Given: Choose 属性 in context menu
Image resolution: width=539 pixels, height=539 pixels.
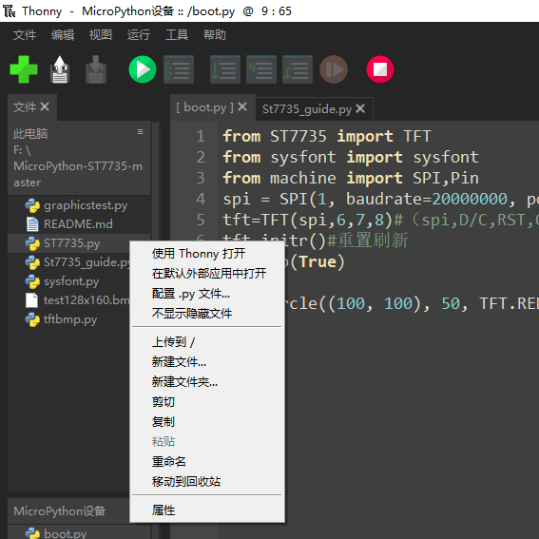Looking at the screenshot, I should click(207, 510).
